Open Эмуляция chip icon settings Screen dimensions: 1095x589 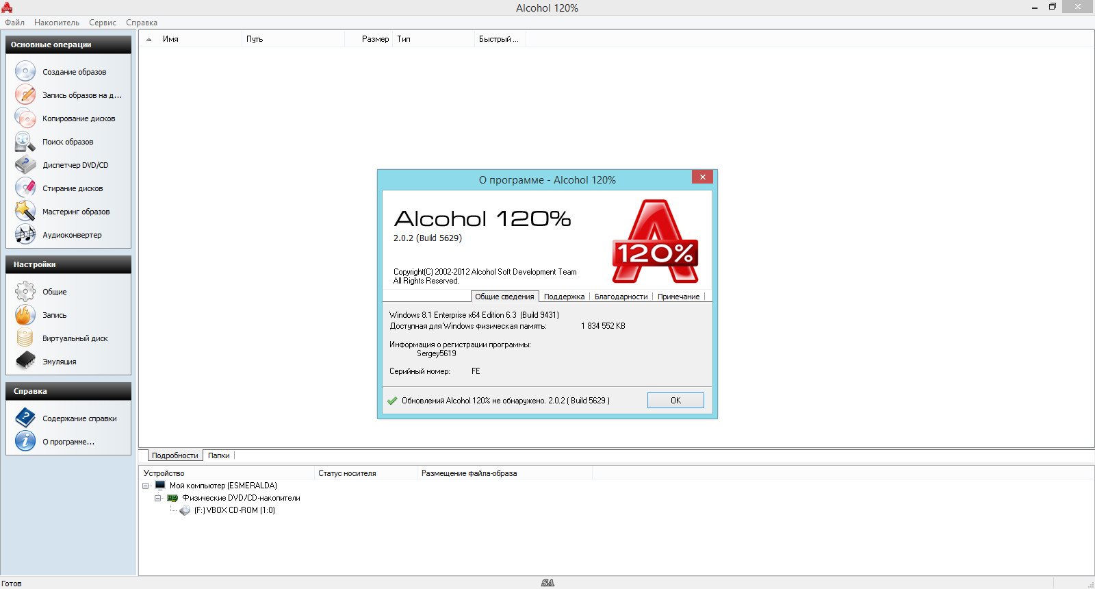[25, 361]
